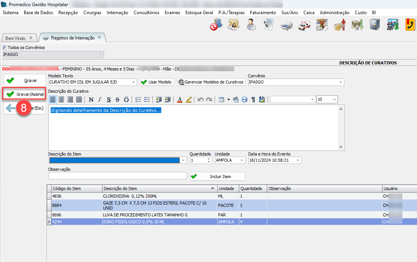Click the doctor icon in toolbar
This screenshot has width=417, height=262.
click(252, 25)
